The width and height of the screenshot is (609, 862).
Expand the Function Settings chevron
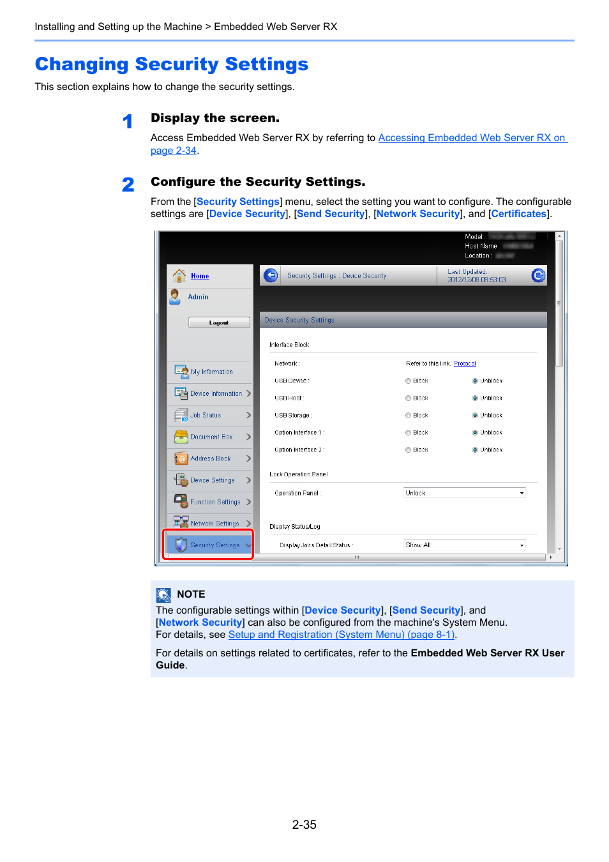click(248, 502)
